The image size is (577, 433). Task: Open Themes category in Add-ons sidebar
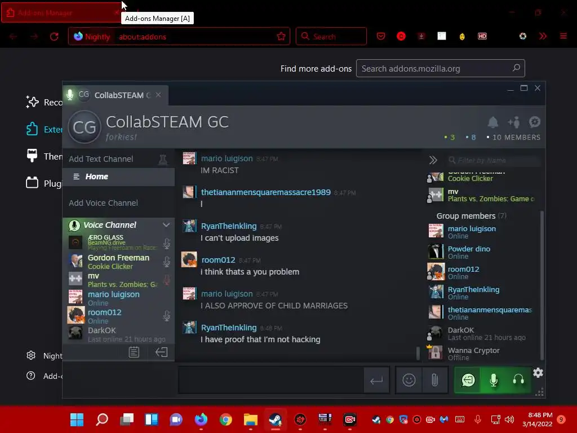click(x=44, y=157)
